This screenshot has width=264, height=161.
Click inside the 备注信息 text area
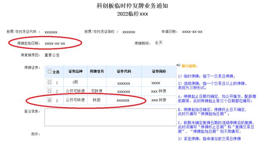pos(110,117)
